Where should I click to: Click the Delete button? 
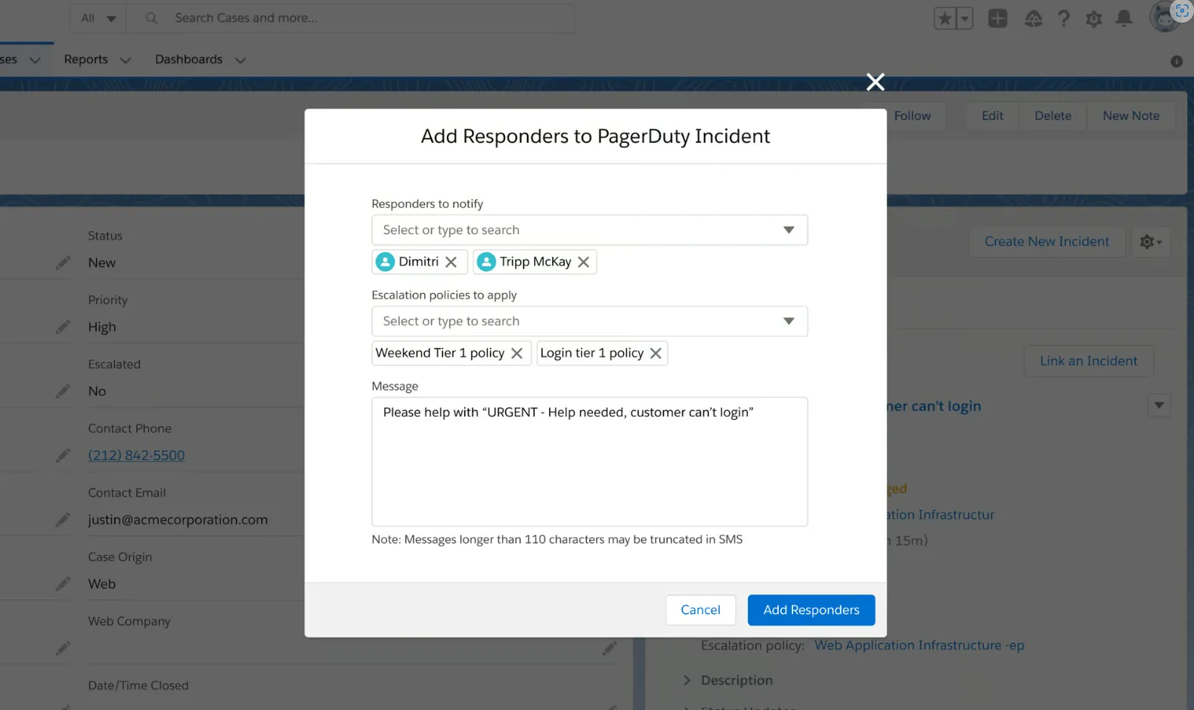1053,116
